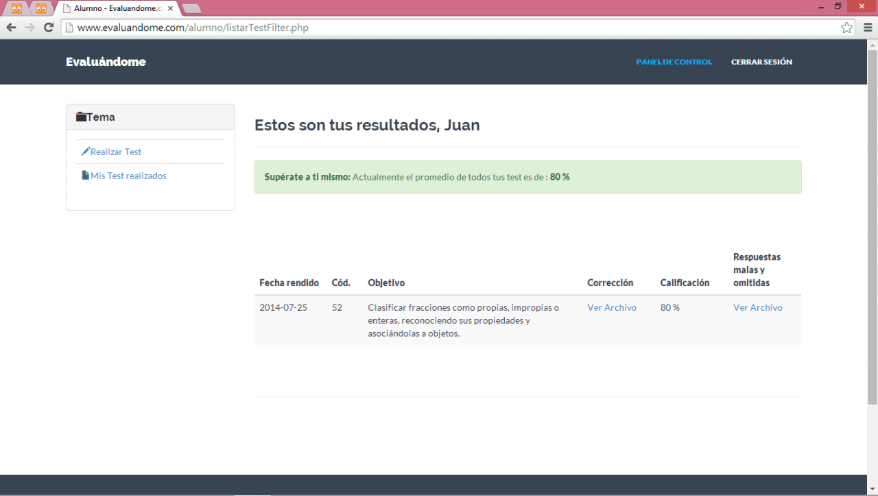The image size is (878, 496).
Task: Reload the page with refresh icon
Action: 49,27
